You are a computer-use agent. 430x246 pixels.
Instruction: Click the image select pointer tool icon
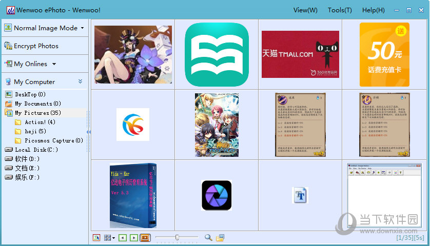pos(96,237)
